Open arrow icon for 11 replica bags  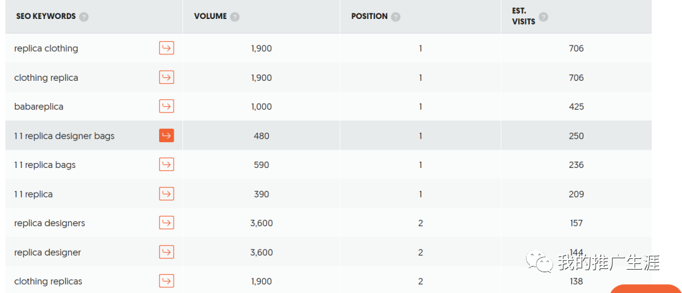coord(166,165)
